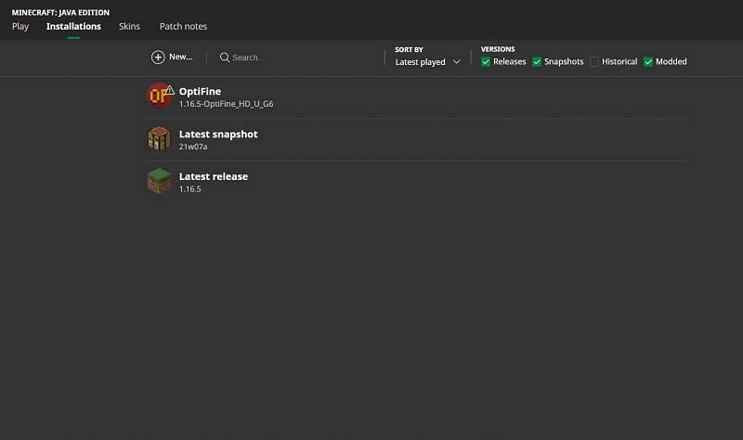Enable the Historical versions checkbox
This screenshot has width=743, height=440.
click(x=594, y=61)
